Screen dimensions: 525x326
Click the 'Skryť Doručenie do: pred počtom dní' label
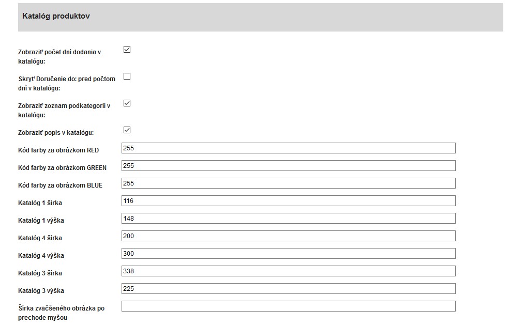(67, 84)
